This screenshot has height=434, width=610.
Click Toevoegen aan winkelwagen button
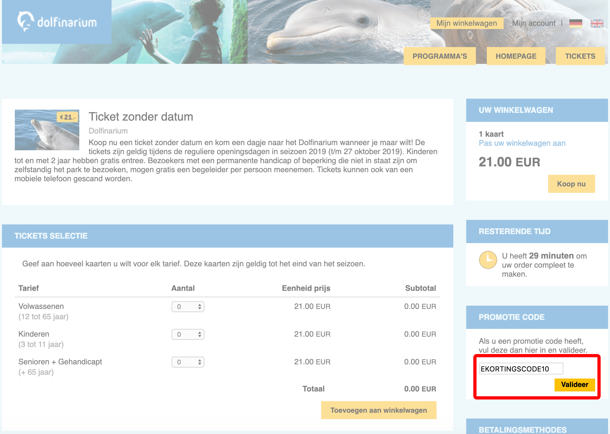pyautogui.click(x=379, y=410)
